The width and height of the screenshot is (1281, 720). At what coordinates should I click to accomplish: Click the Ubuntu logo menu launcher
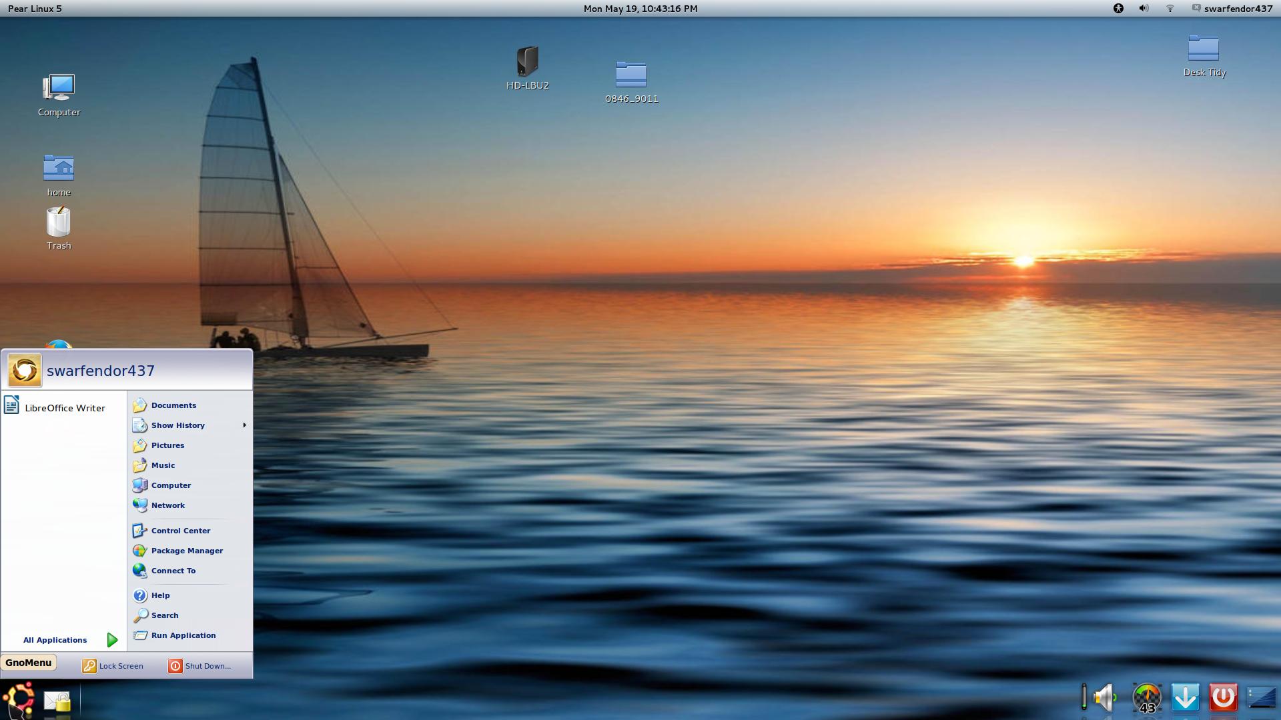19,699
